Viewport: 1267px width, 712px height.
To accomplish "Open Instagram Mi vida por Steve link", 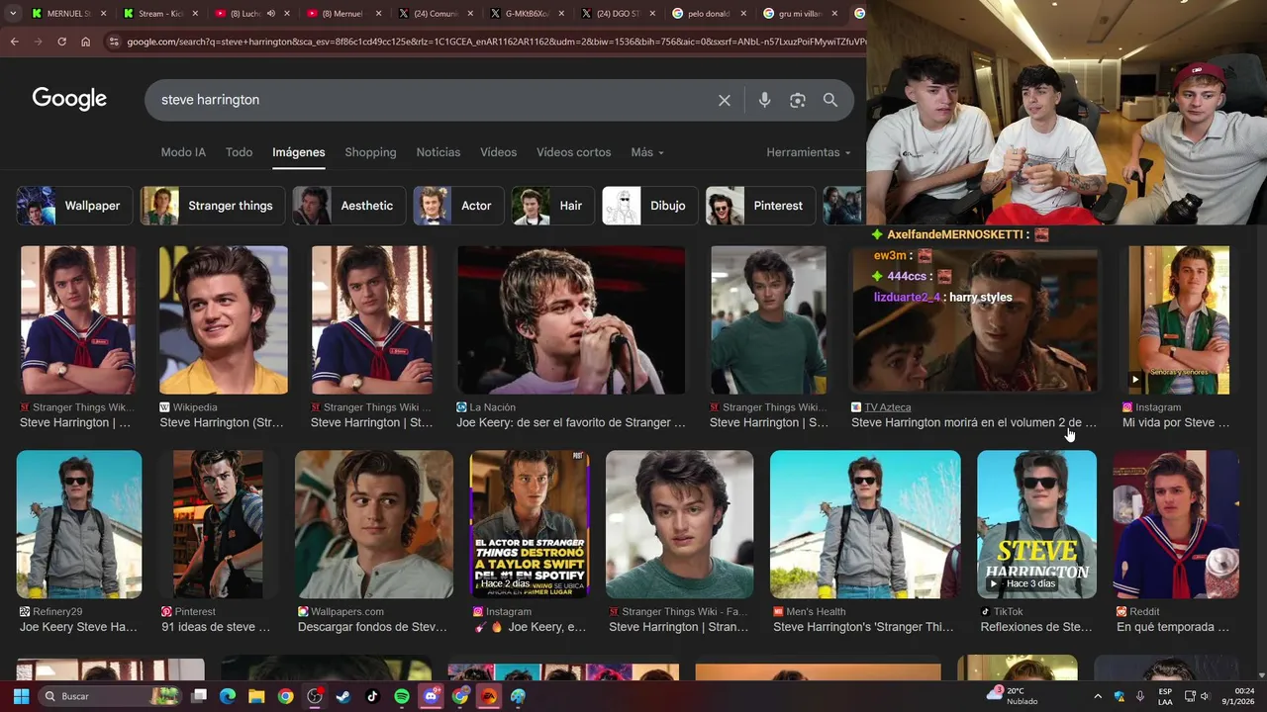I will point(1176,422).
